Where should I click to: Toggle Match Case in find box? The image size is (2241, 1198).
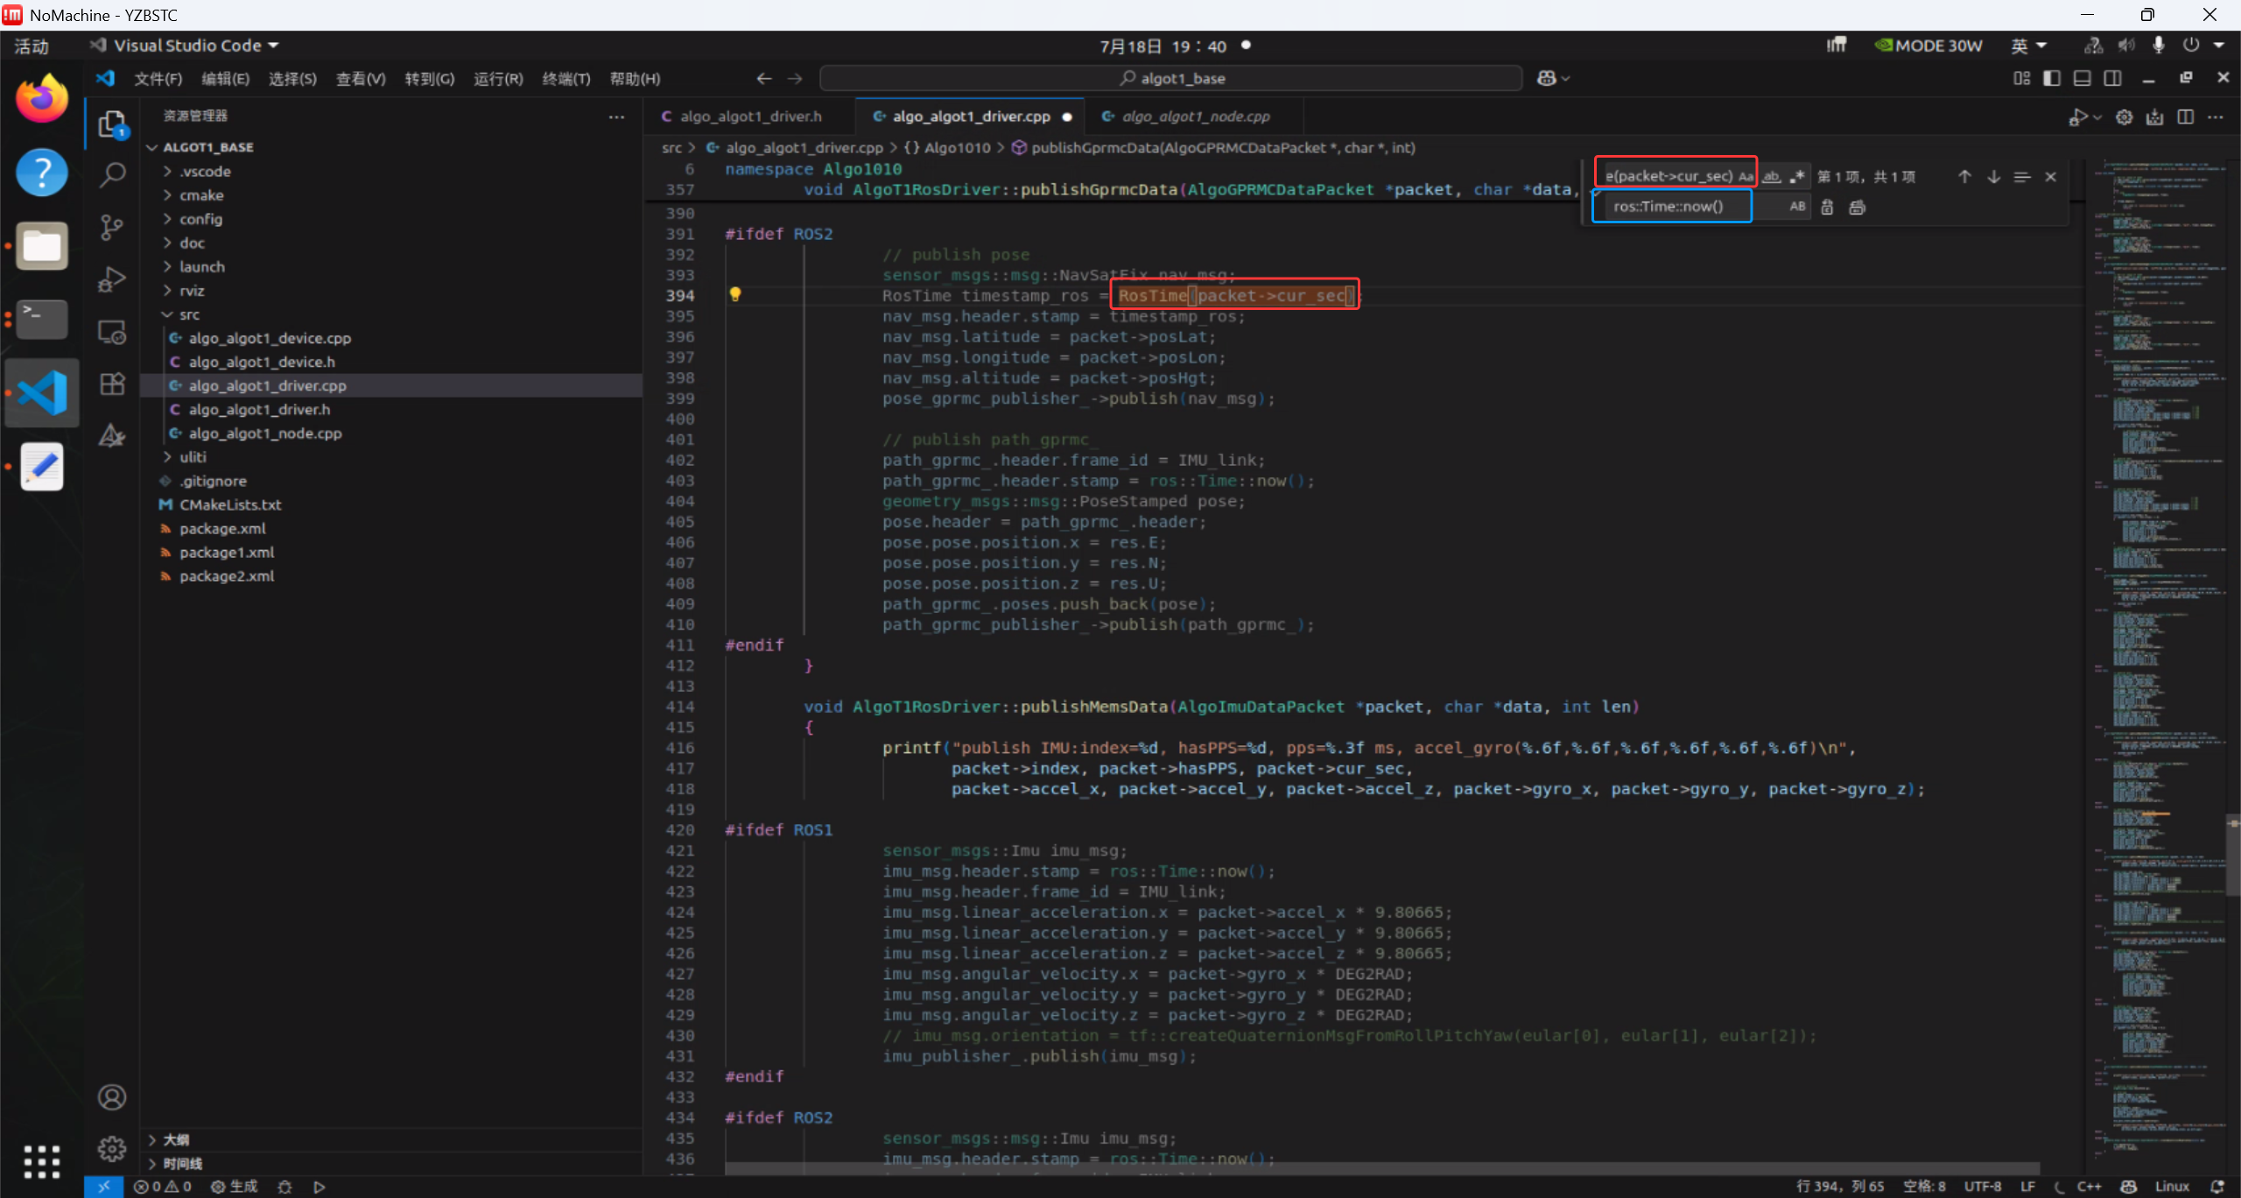coord(1746,177)
